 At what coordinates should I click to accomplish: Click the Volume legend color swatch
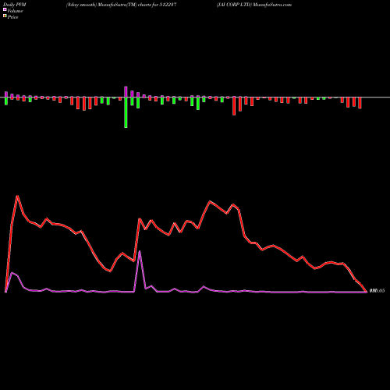[5, 10]
